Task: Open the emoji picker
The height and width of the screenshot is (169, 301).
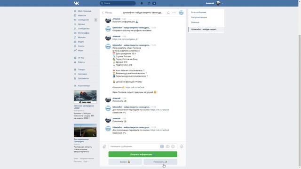Action: click(173, 146)
